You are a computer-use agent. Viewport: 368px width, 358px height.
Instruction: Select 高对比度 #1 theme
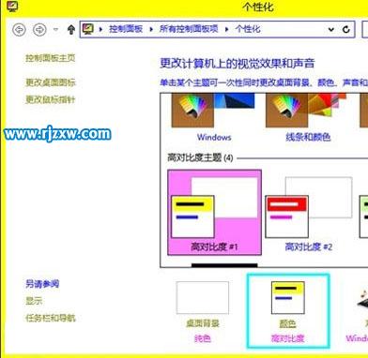[x=214, y=213]
